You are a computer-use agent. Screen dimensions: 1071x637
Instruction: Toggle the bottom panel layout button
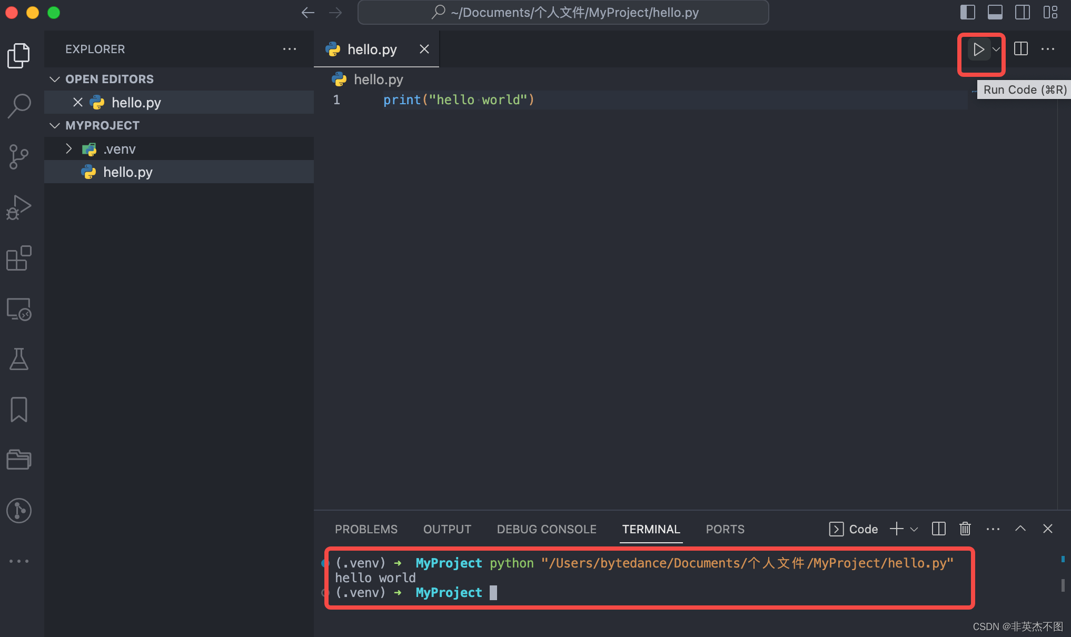tap(995, 12)
